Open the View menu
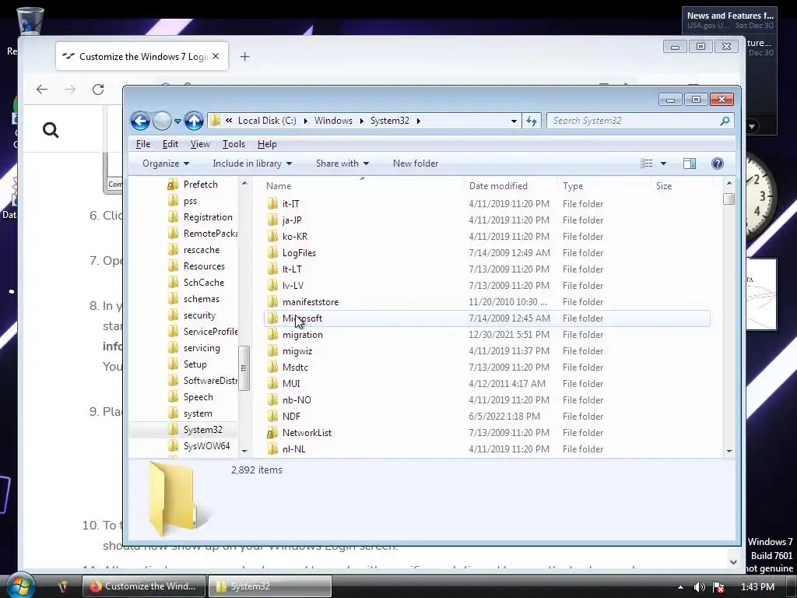Viewport: 797px width, 598px height. click(200, 144)
